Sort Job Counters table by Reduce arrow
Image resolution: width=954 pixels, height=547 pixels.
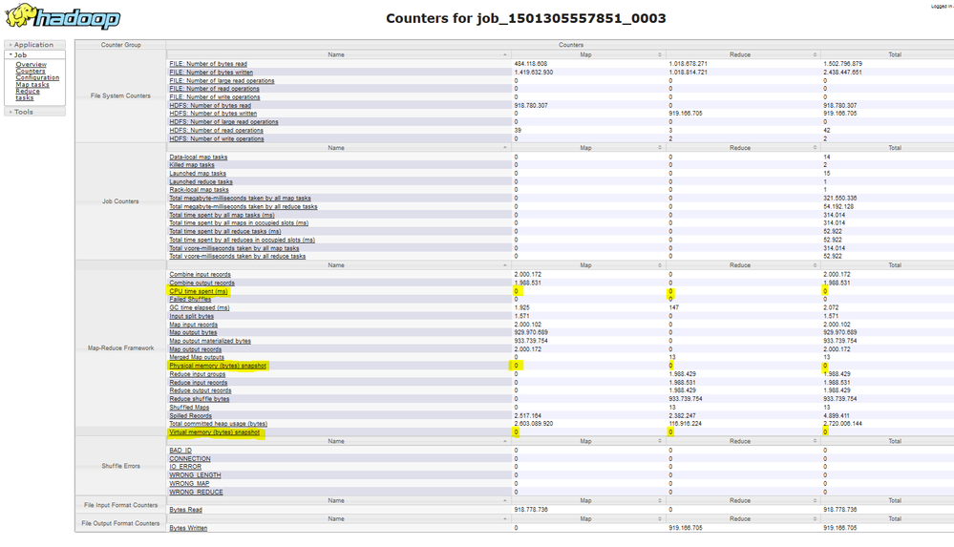coord(815,148)
